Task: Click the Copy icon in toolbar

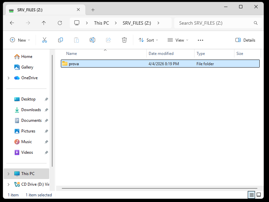Action: click(61, 40)
